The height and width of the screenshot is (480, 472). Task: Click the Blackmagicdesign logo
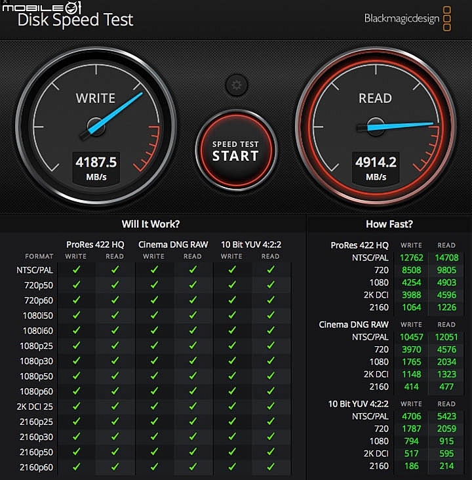407,18
